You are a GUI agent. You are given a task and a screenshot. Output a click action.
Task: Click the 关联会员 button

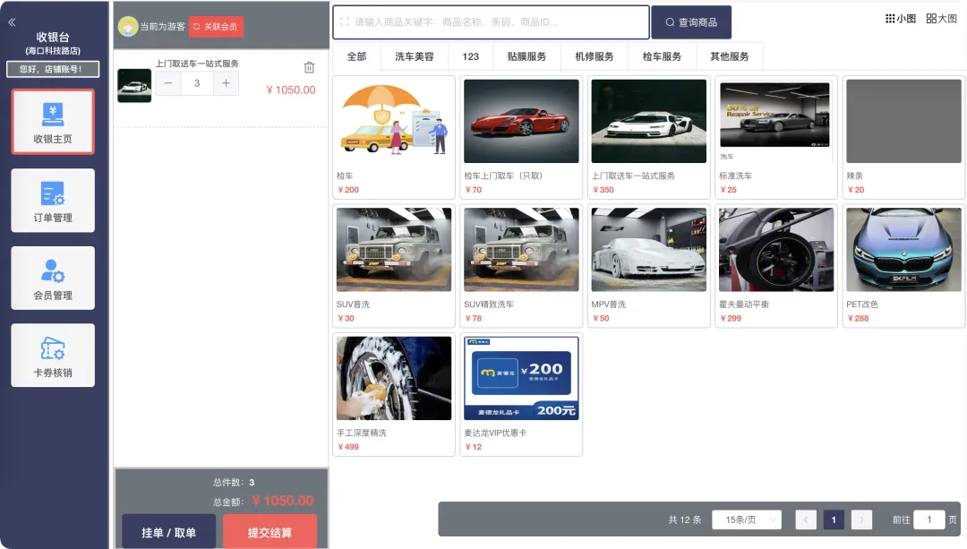tap(216, 27)
